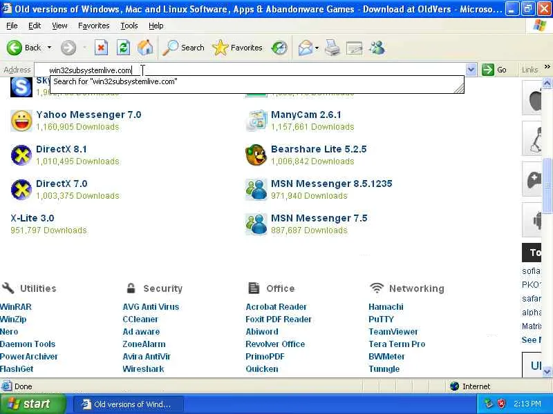Image resolution: width=553 pixels, height=414 pixels.
Task: Click the vertical scrollbar thumb
Action: point(547,185)
